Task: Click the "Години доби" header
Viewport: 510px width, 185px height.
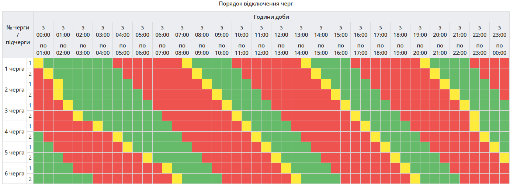Action: [271, 17]
